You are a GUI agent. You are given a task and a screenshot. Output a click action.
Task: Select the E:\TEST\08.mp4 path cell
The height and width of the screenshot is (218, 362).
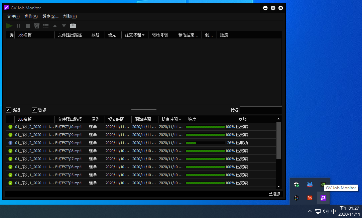click(68, 151)
